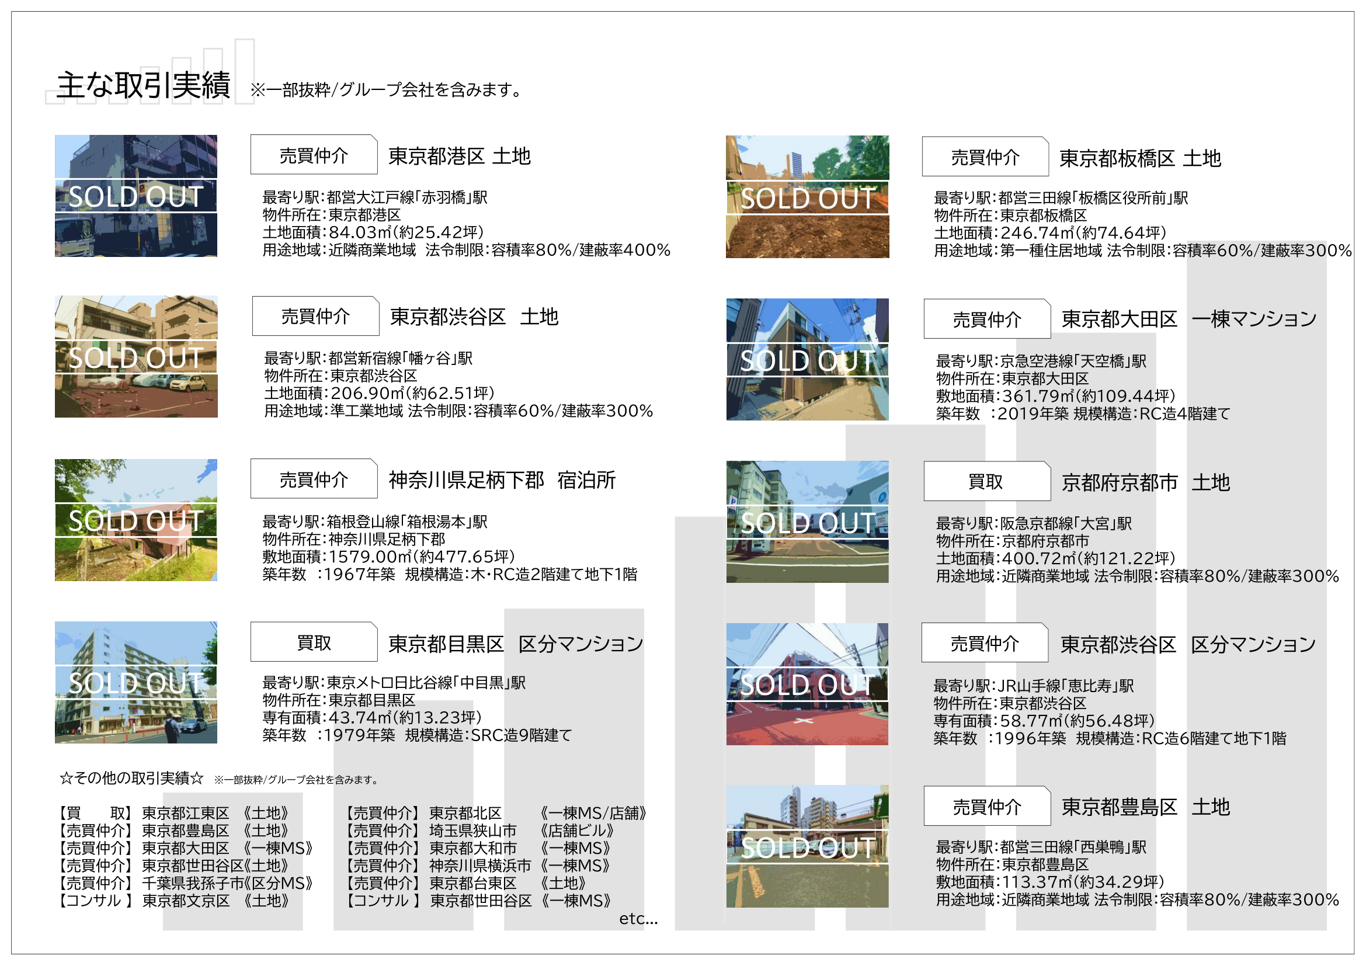Click list row 【コンサル】東京都世田谷区《一棟MS》
This screenshot has width=1366, height=966.
[478, 900]
